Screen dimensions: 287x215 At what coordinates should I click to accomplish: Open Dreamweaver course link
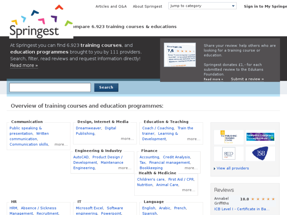[88, 128]
